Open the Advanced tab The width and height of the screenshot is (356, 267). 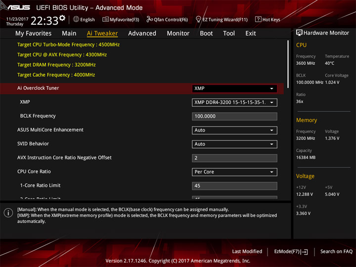pyautogui.click(x=142, y=34)
